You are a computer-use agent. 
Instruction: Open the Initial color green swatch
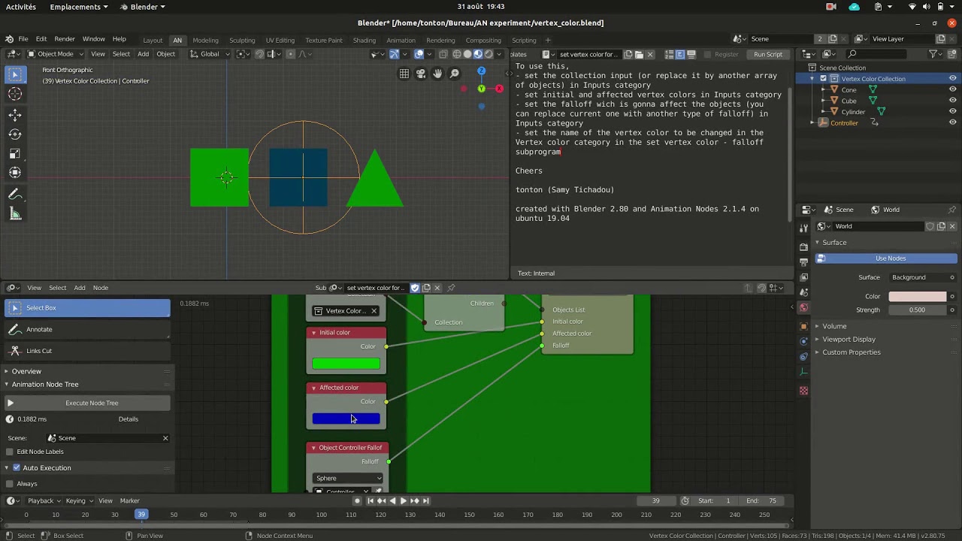click(346, 364)
